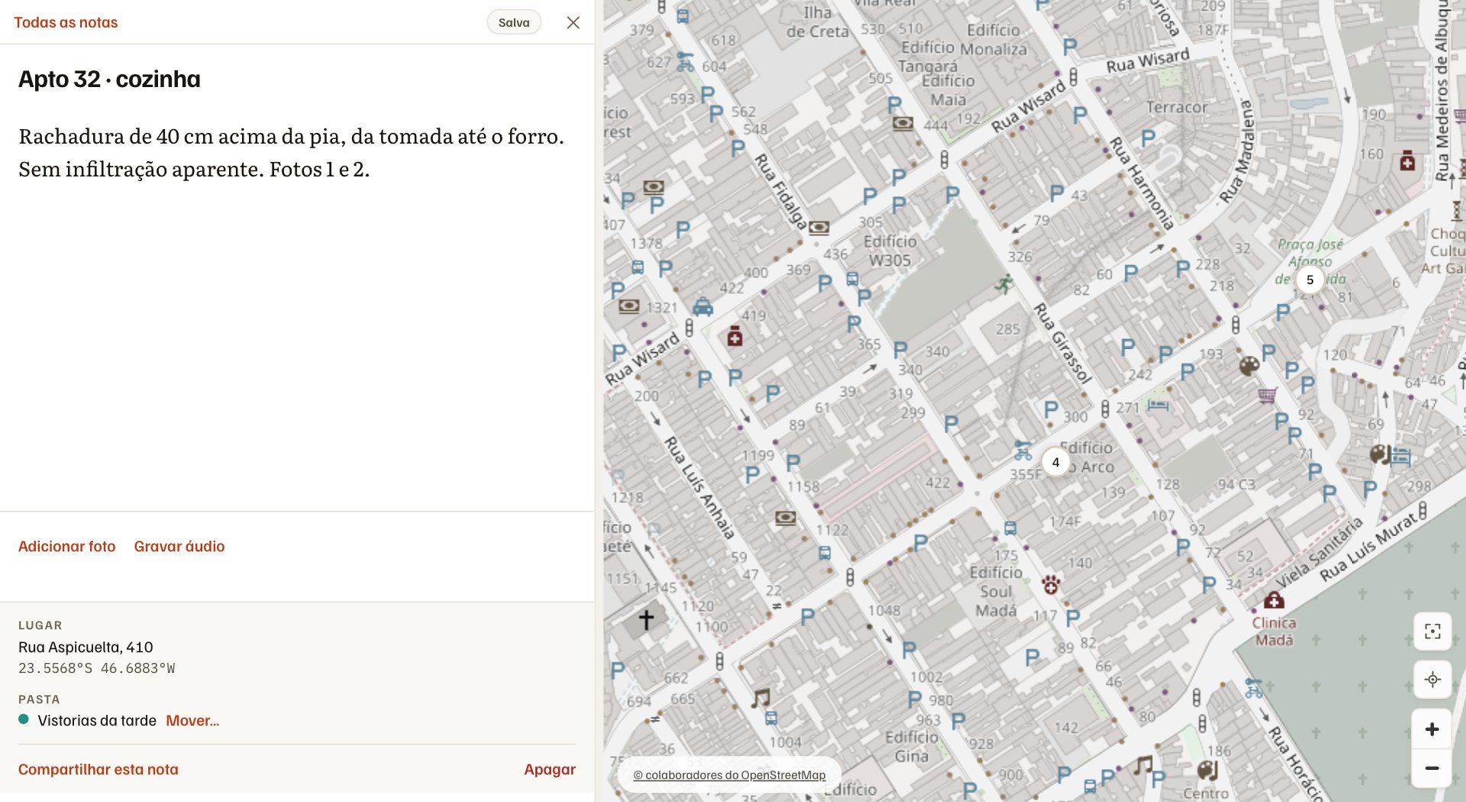
Task: Center map on my location
Action: tap(1432, 680)
